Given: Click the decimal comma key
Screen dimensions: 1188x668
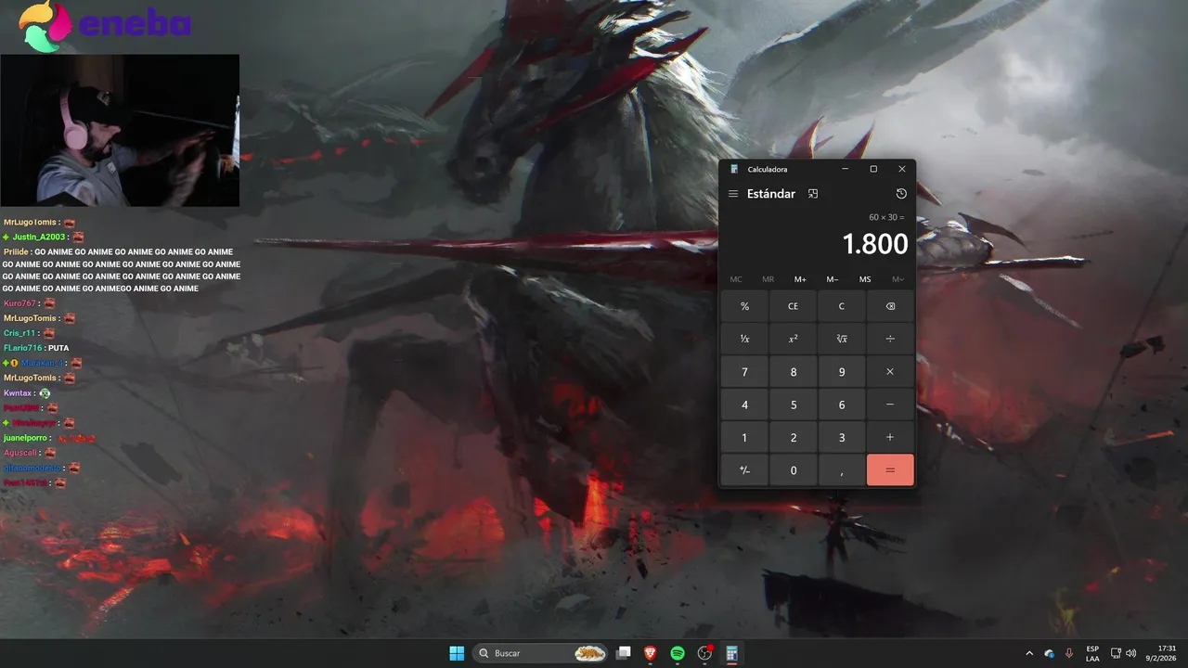Looking at the screenshot, I should [842, 470].
